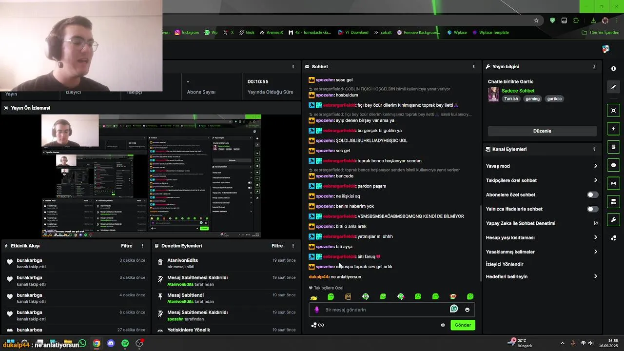624x351 pixels.
Task: Send message with Gönder button
Action: (463, 325)
